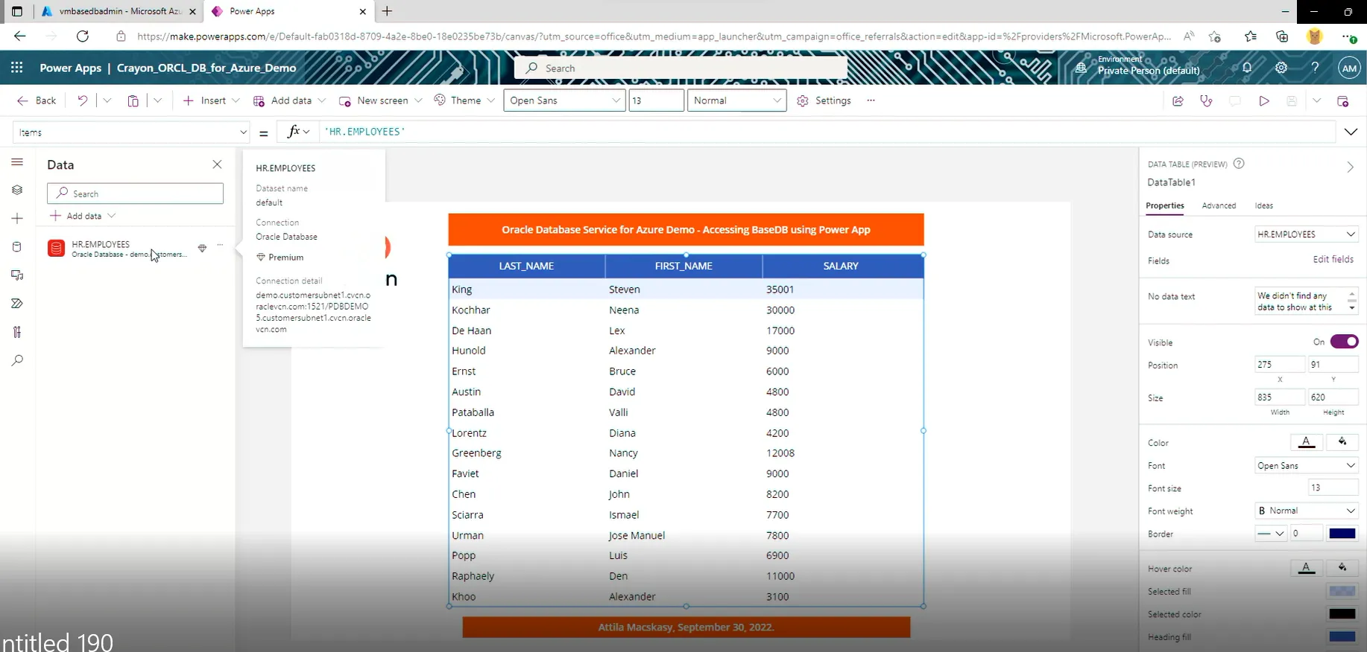
Task: Open the Add data menu in command bar
Action: pos(290,100)
